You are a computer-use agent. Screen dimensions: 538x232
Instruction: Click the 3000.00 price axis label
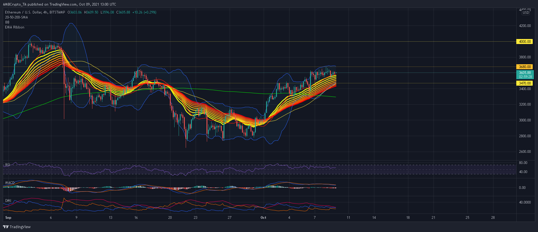tap(525, 120)
